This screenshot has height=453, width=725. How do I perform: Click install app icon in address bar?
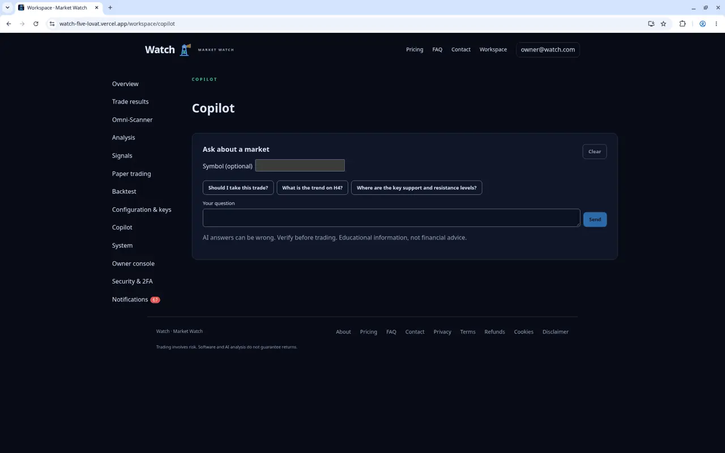click(x=651, y=24)
